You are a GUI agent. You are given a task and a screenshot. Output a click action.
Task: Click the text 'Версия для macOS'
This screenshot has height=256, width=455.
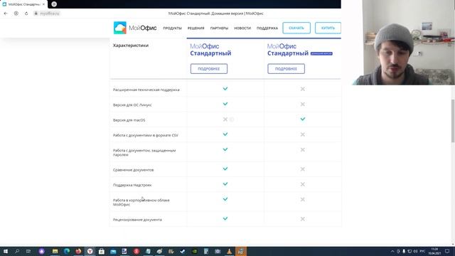129,120
